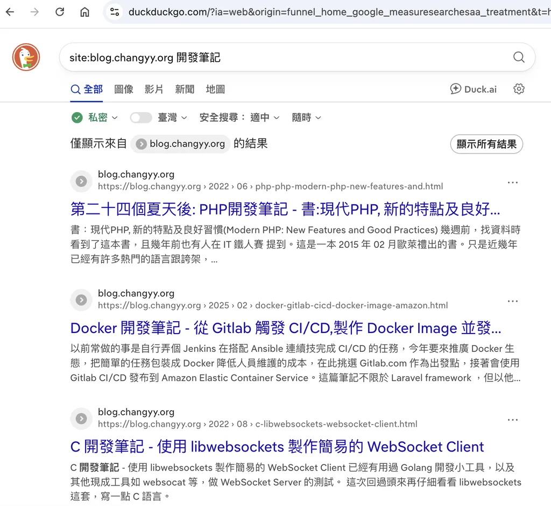The image size is (551, 506).
Task: Click the green 私密 checkmark shield icon
Action: coord(77,117)
